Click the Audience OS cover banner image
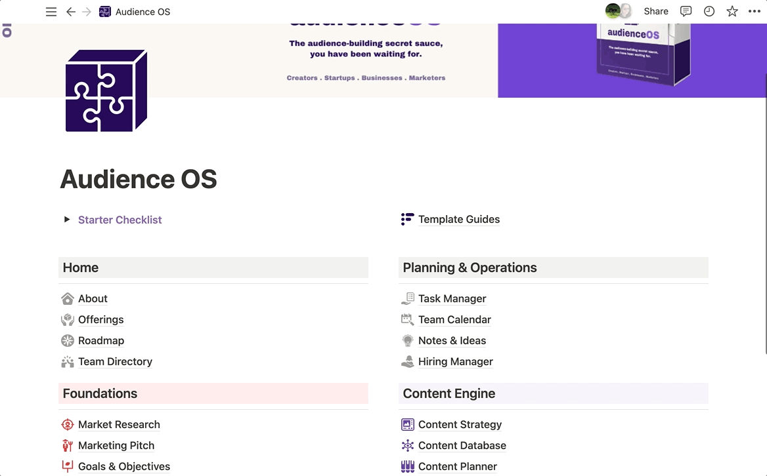 click(383, 60)
